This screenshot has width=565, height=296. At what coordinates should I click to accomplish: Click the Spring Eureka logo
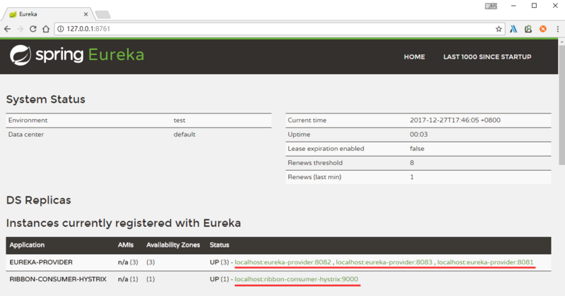[x=77, y=55]
